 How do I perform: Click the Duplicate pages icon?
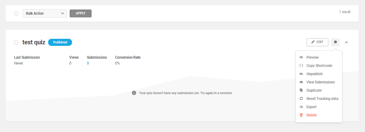(x=301, y=90)
